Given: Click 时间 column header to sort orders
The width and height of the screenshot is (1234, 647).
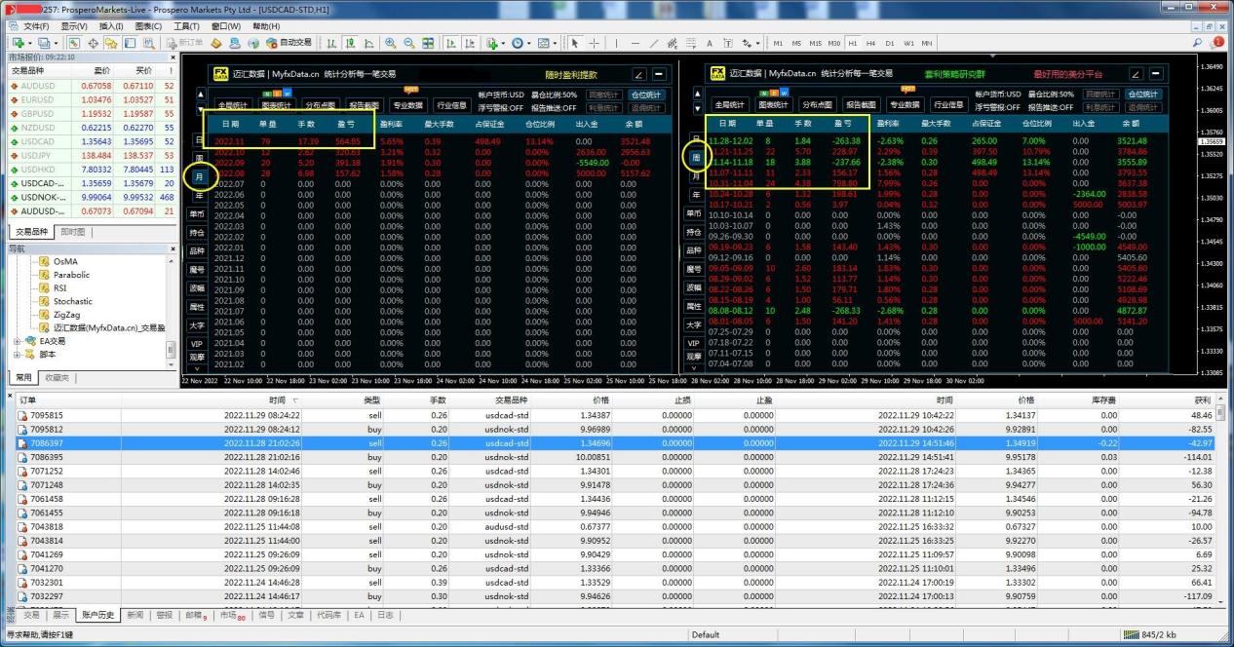Looking at the screenshot, I should tap(278, 400).
